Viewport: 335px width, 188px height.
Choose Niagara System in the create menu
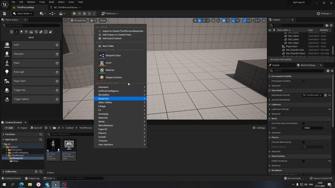click(120, 77)
